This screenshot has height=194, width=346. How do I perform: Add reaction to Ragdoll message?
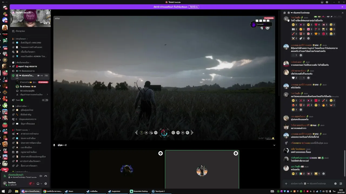click(x=301, y=55)
